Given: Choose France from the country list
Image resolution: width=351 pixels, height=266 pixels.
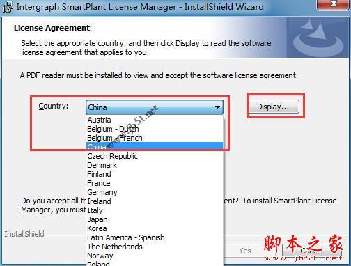Looking at the screenshot, I should [x=155, y=183].
